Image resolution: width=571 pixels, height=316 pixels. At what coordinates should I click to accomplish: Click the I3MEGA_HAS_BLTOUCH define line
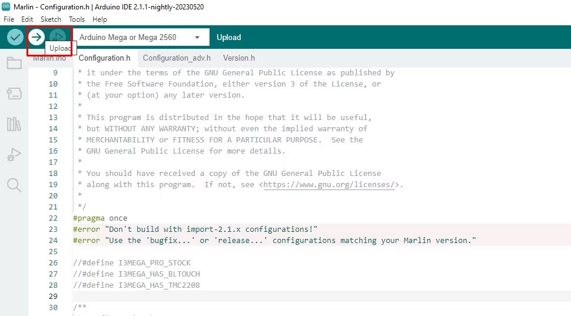[x=137, y=274]
